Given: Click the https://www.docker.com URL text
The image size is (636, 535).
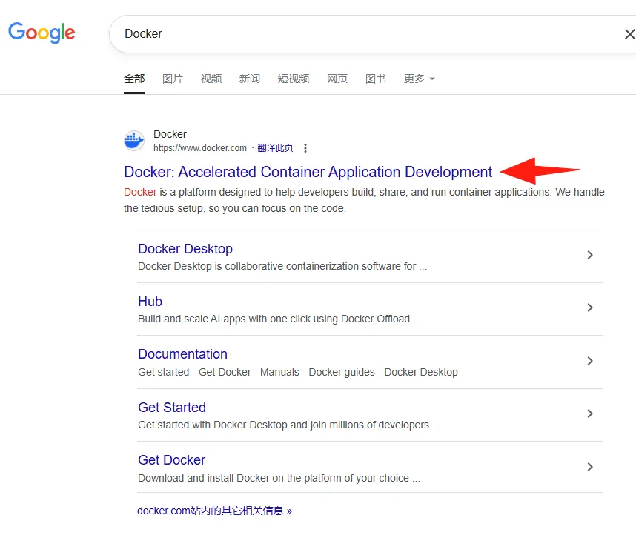Looking at the screenshot, I should click(x=200, y=148).
